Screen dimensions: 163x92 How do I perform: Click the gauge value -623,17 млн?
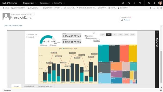click(x=49, y=41)
